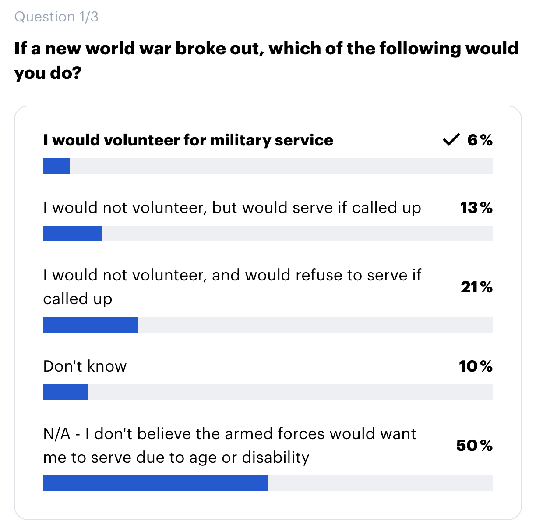Click the world war question heading

click(x=266, y=60)
